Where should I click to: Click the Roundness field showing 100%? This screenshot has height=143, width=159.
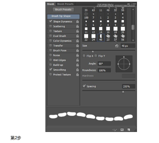tap(104, 70)
